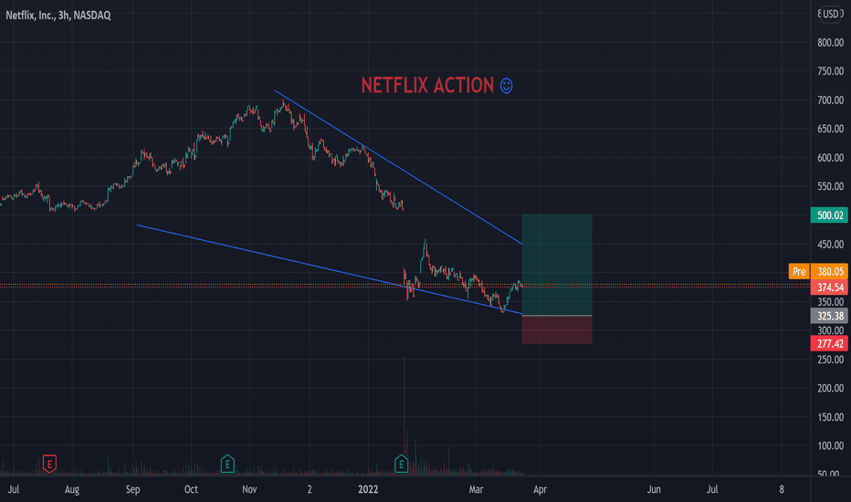The height and width of the screenshot is (502, 851).
Task: Click the 800.00 price scale label
Action: point(830,42)
